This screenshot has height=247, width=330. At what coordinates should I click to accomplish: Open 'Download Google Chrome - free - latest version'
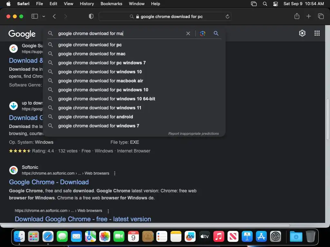click(x=83, y=219)
